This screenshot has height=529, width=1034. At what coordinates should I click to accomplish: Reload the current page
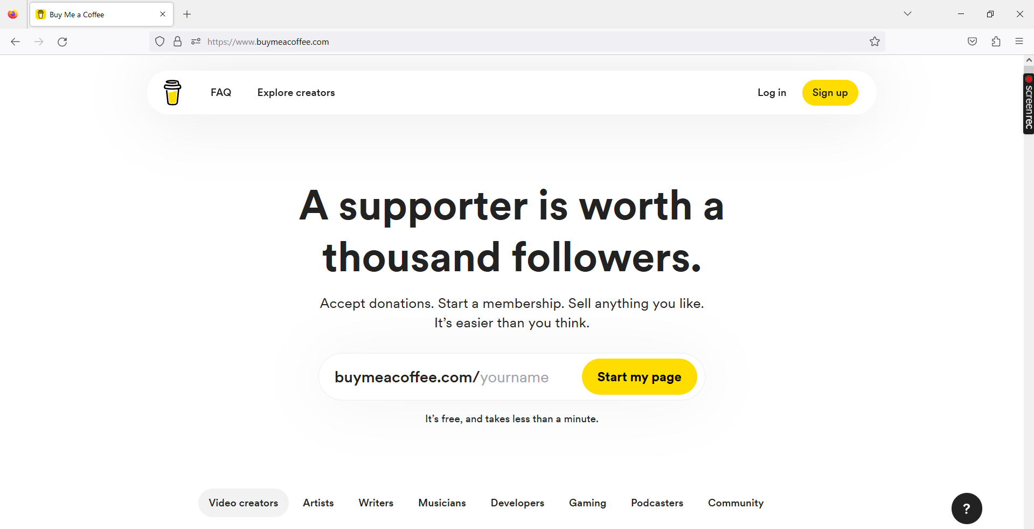click(62, 42)
